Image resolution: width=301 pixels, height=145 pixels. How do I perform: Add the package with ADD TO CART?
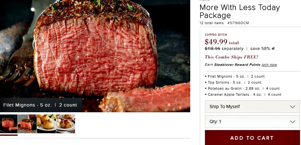[252, 138]
